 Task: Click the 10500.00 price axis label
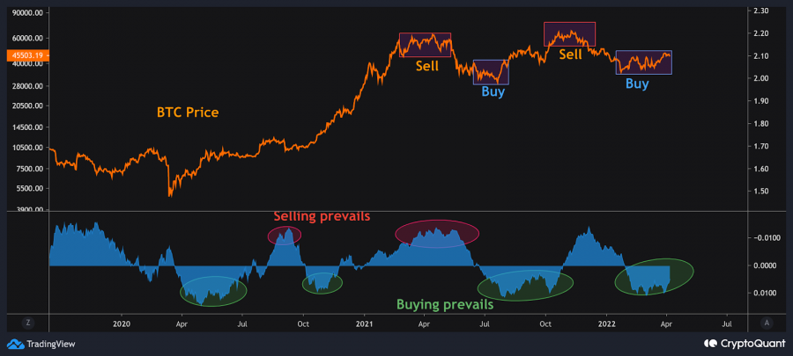tap(29, 149)
